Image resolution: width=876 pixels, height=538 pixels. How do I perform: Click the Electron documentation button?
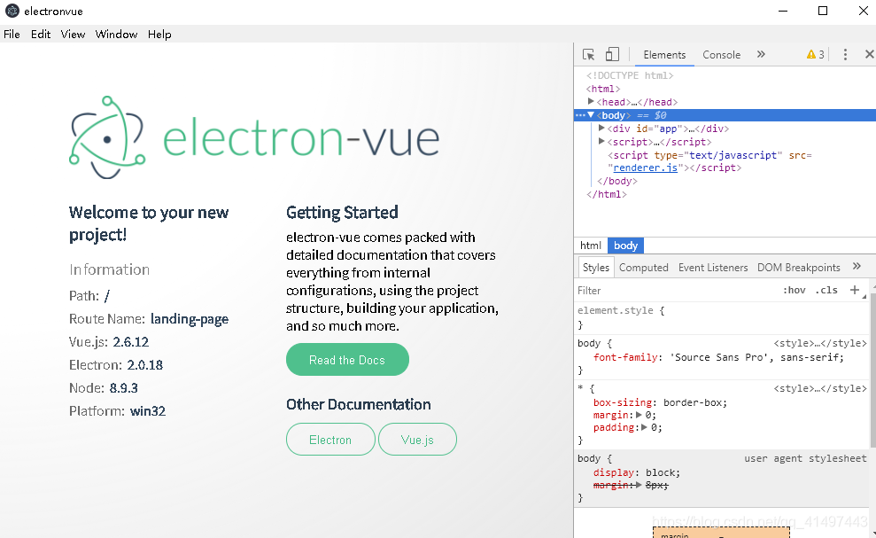coord(330,440)
